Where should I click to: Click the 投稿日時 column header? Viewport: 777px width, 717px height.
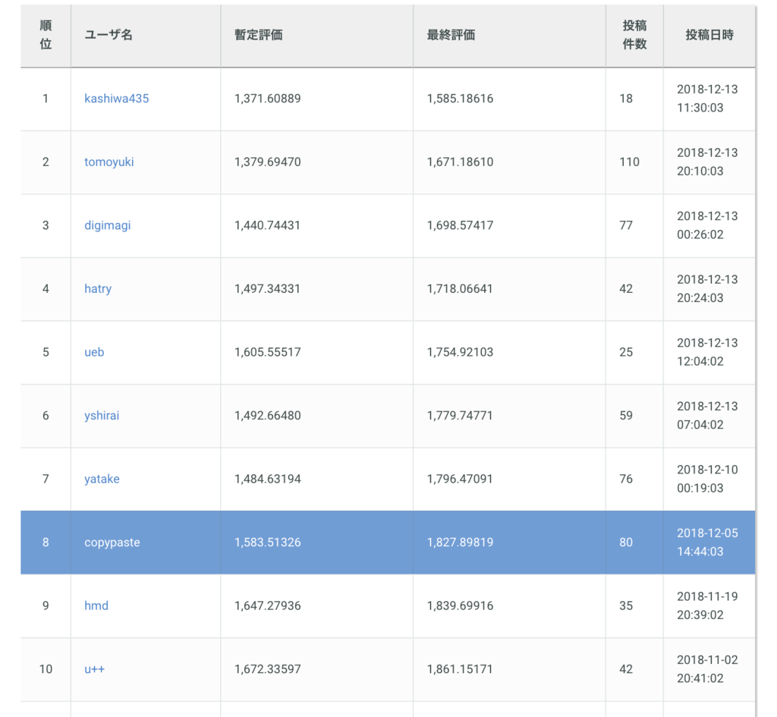click(709, 35)
